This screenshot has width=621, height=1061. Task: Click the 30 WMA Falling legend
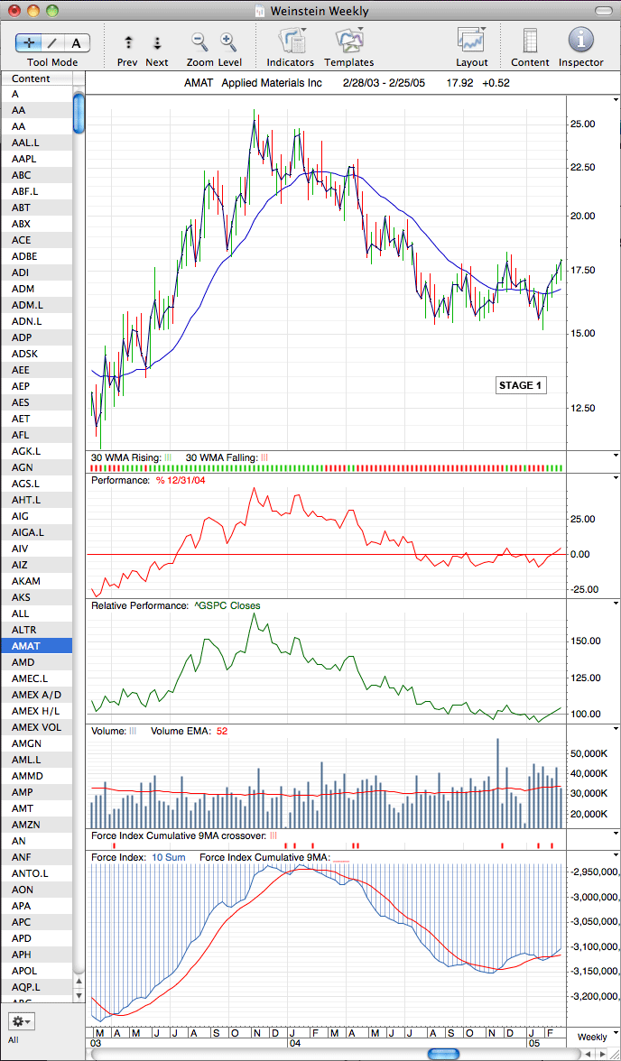click(227, 457)
